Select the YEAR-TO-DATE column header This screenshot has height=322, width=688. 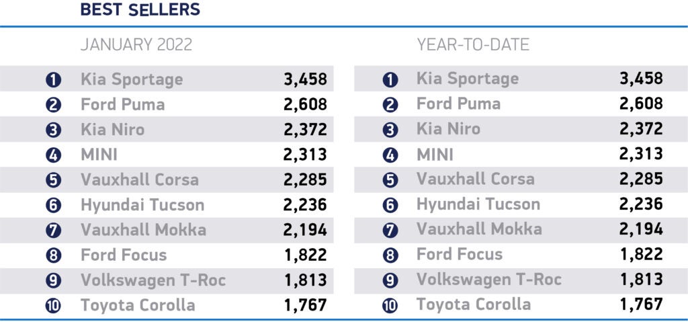[473, 45]
